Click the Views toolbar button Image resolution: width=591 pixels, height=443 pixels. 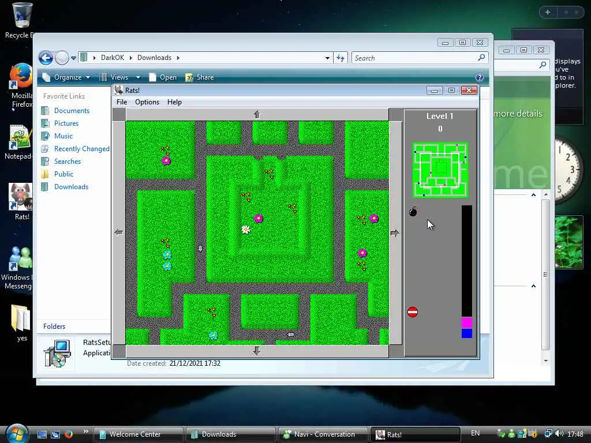click(115, 77)
